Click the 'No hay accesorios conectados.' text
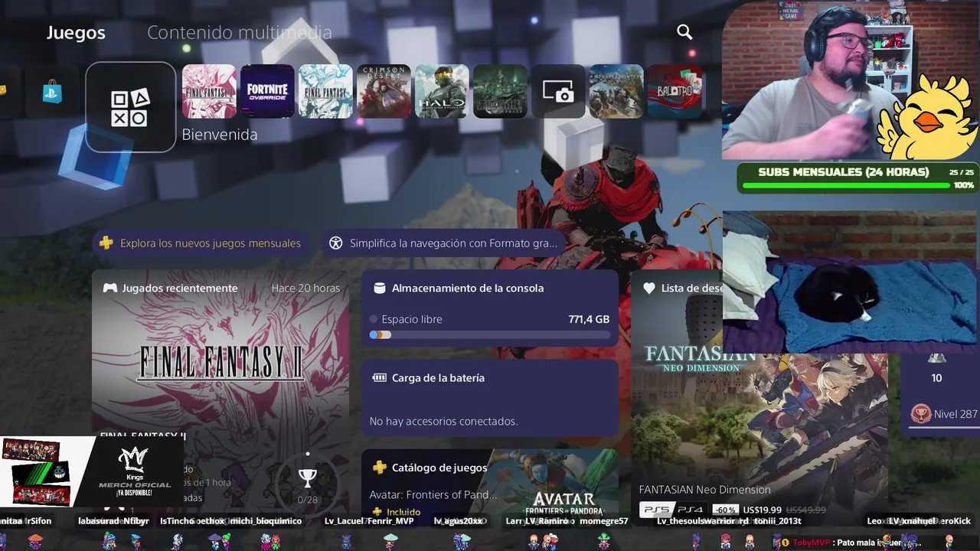Image resolution: width=980 pixels, height=551 pixels. pyautogui.click(x=443, y=422)
